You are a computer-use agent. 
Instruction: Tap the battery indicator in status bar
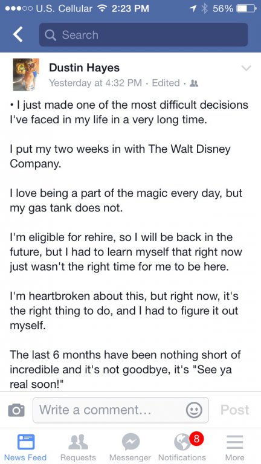point(246,8)
